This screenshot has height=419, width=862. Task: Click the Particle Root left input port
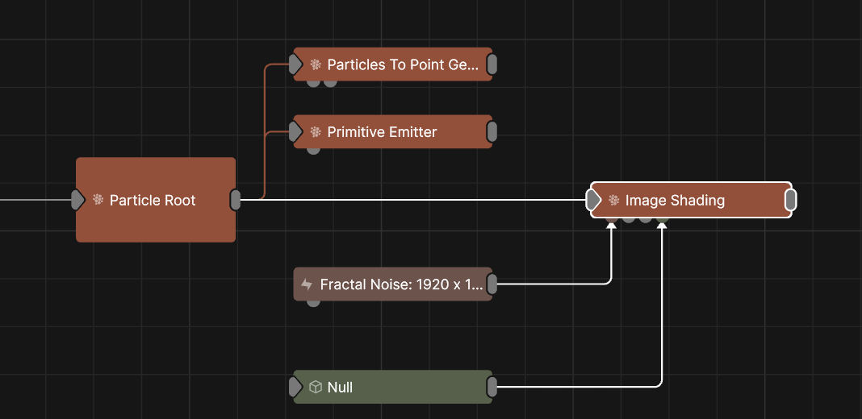pos(77,200)
